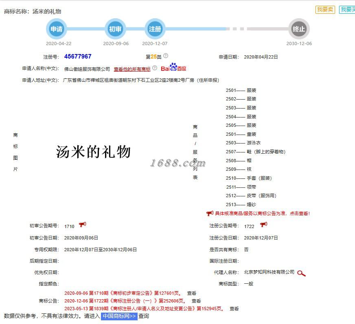The image size is (355, 324).
Task: Click 查看 for the 1710期 announcement
Action: 191,293
